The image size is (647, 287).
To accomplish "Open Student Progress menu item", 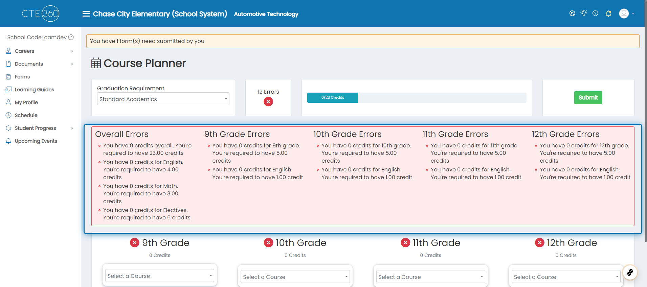I will click(36, 128).
